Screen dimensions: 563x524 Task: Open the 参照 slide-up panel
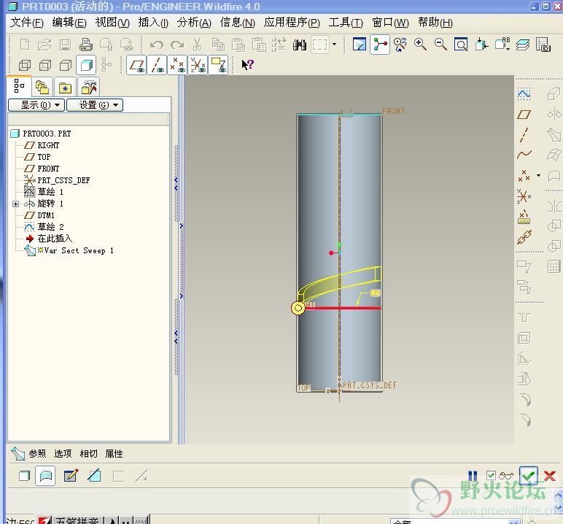point(37,453)
